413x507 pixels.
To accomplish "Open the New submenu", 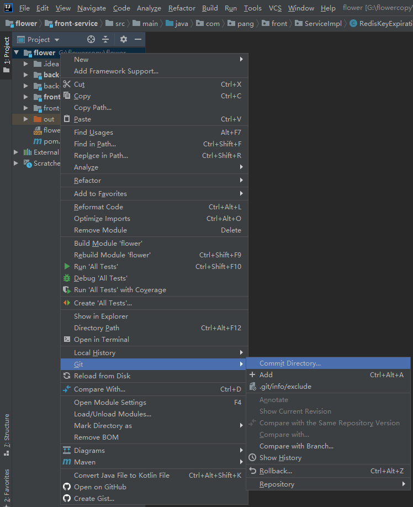I will point(154,60).
